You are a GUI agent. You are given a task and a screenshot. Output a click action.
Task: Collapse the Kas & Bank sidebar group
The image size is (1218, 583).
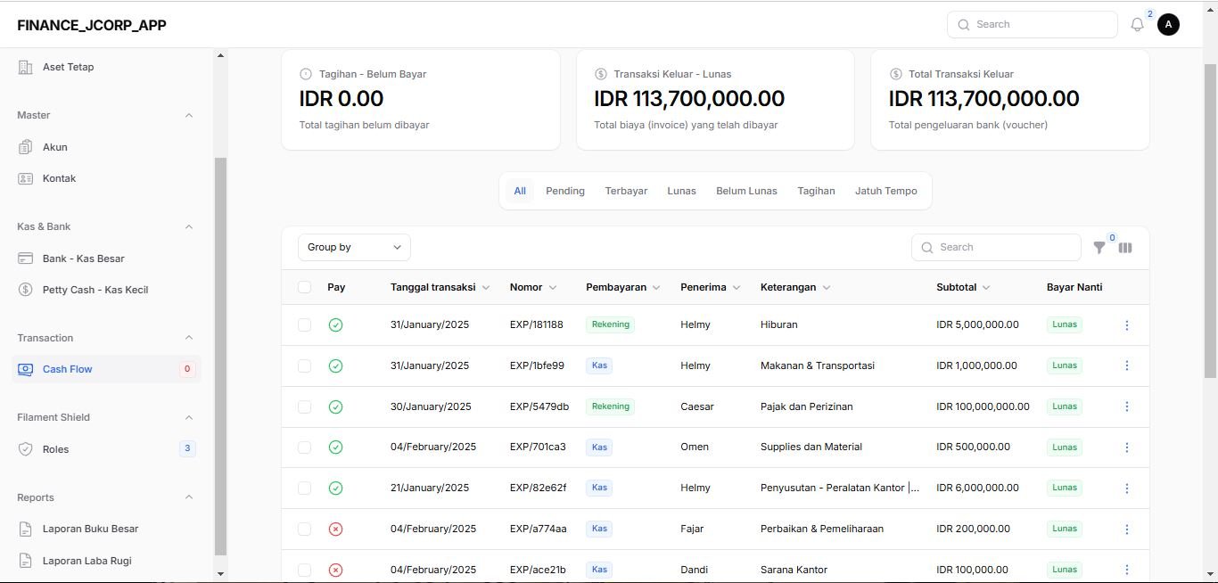(189, 226)
